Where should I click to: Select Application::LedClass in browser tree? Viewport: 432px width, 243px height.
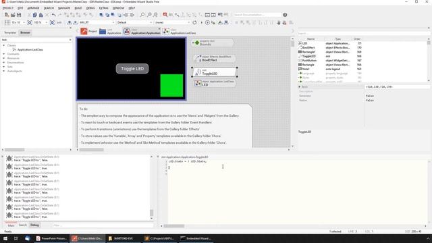click(30, 50)
